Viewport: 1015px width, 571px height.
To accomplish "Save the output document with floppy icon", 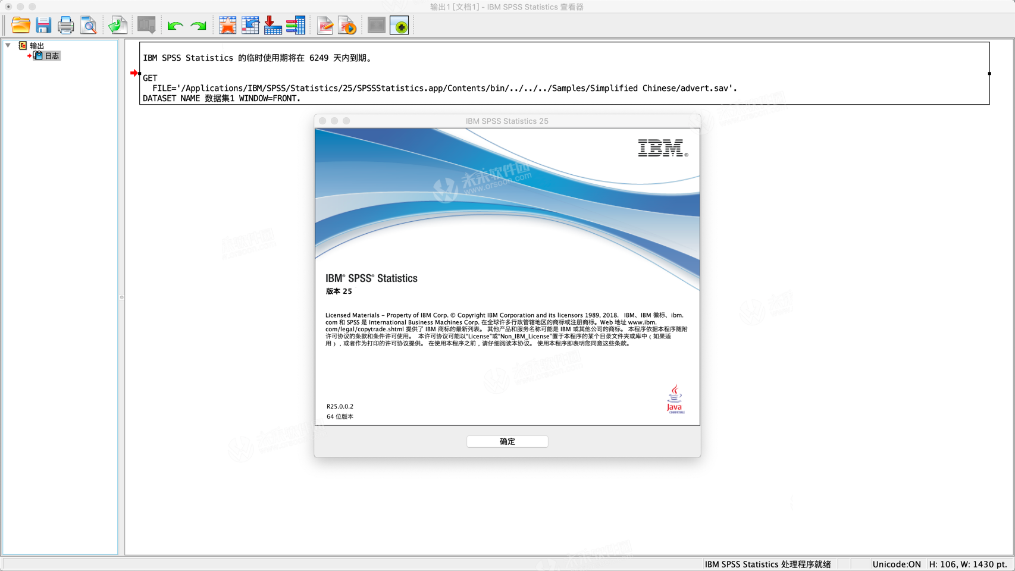I will (x=43, y=26).
